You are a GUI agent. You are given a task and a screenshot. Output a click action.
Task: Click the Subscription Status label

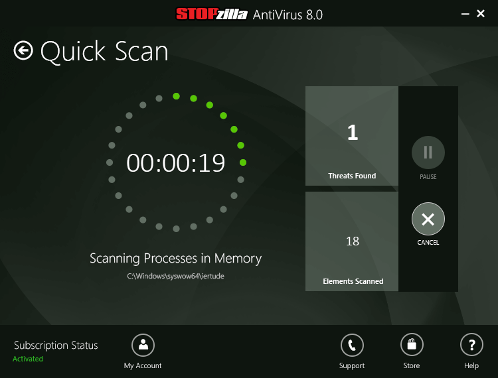56,346
